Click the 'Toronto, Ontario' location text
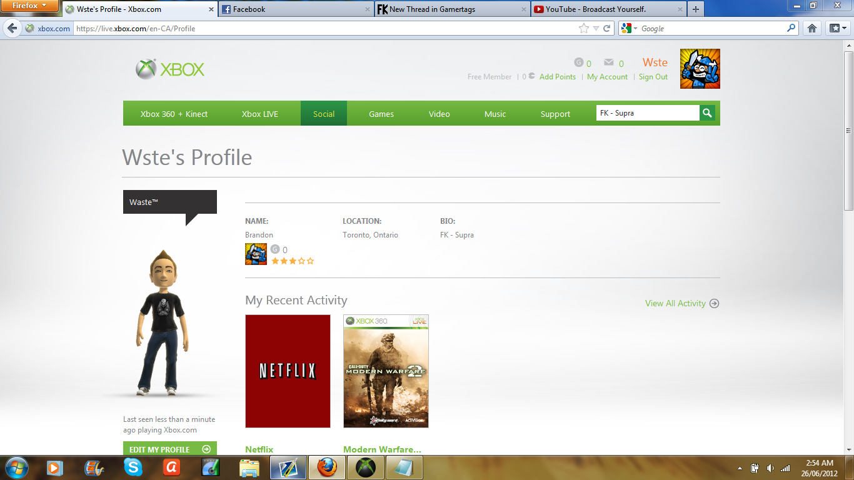Screen dimensions: 854x480 coord(370,235)
